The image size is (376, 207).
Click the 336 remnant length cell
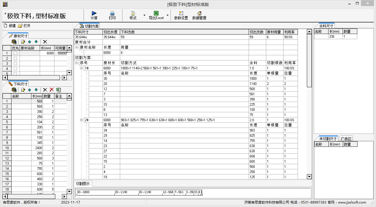335,37
